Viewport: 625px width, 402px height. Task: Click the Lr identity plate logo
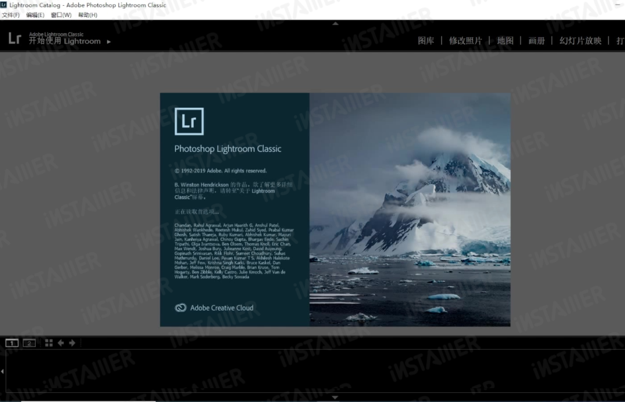pos(14,38)
